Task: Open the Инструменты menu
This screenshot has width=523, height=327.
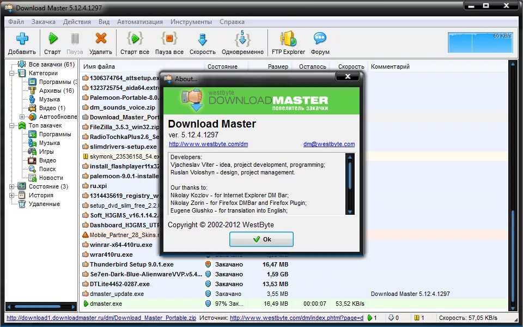Action: tap(191, 22)
